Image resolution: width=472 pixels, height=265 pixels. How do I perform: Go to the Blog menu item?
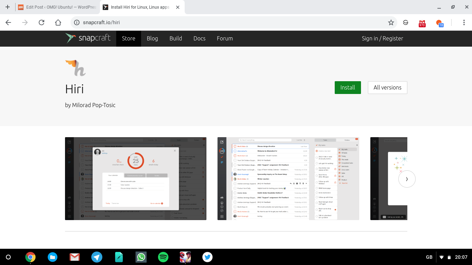[x=152, y=38]
